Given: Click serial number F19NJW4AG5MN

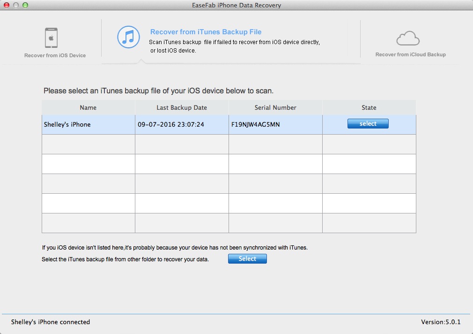Looking at the screenshot, I should tap(256, 124).
